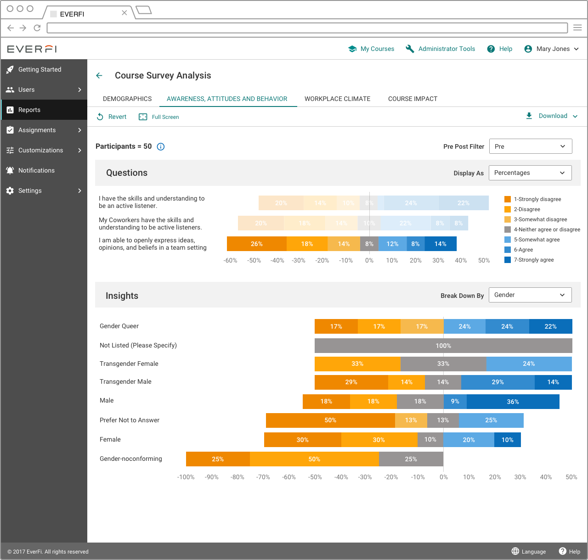The image size is (588, 560).
Task: Toggle 2-Disagree legend swatch
Action: point(508,209)
